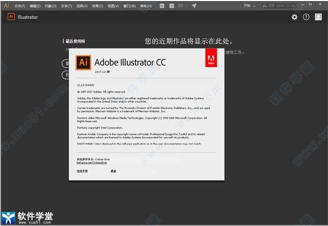
Task: Expand the 开始 workspace switcher
Action: point(250,6)
